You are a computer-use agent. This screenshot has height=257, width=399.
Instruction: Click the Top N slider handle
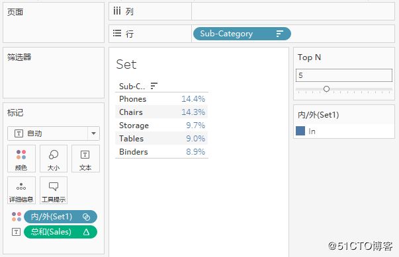(x=326, y=89)
